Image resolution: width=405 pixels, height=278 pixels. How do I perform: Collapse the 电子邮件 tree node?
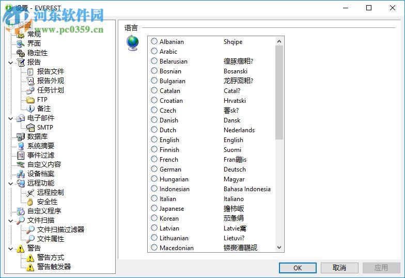click(10, 118)
